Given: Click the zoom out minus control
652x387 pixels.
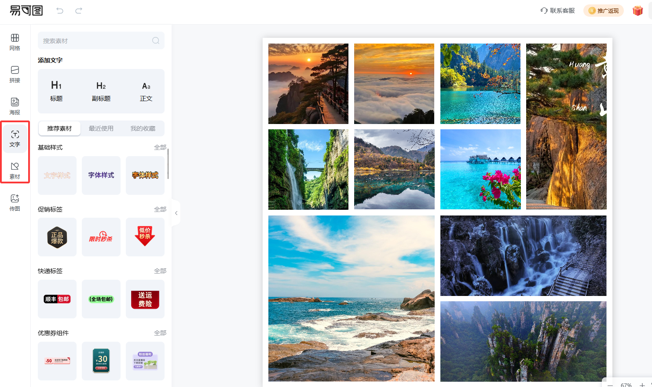Looking at the screenshot, I should 610,385.
